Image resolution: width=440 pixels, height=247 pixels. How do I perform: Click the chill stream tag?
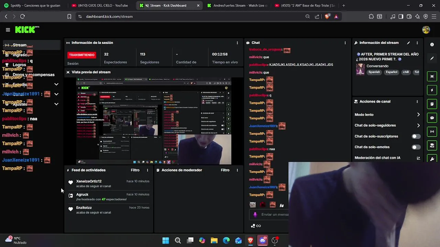point(406,72)
